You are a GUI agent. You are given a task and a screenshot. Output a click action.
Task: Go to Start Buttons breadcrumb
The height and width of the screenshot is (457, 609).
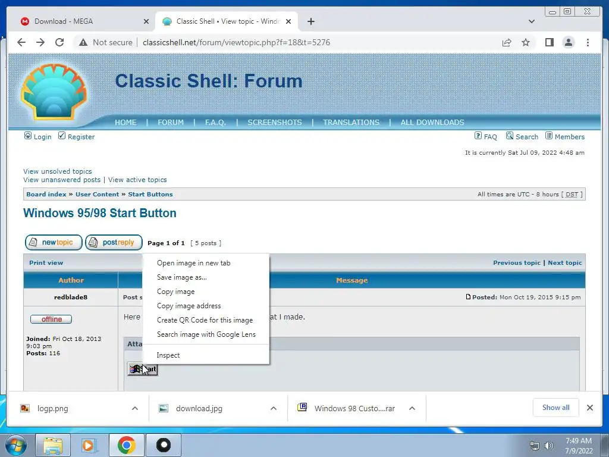tap(150, 195)
